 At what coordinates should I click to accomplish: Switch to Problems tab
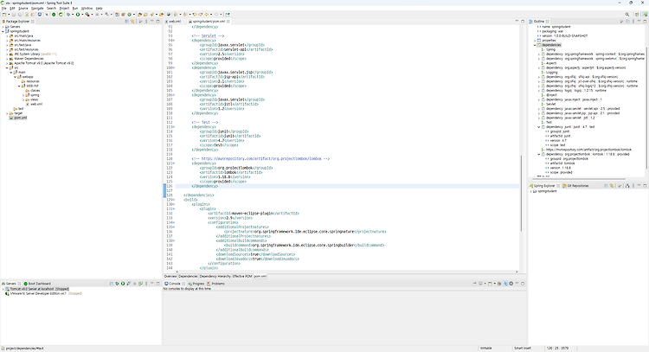(x=216, y=284)
